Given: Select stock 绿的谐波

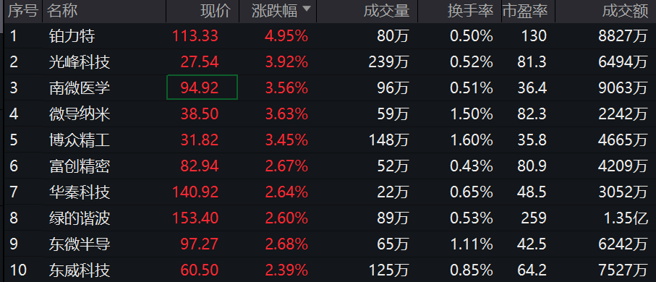Looking at the screenshot, I should click(80, 218).
